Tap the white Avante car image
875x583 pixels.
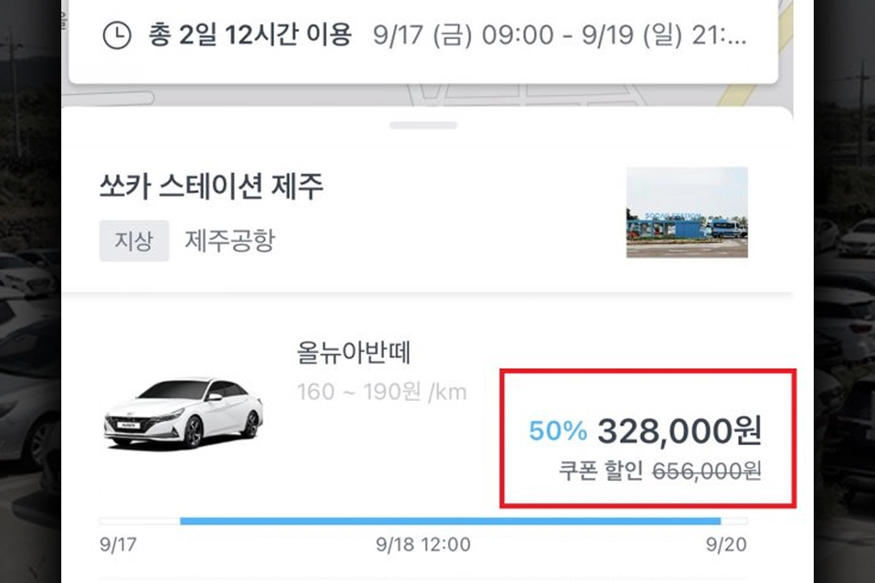(x=183, y=412)
